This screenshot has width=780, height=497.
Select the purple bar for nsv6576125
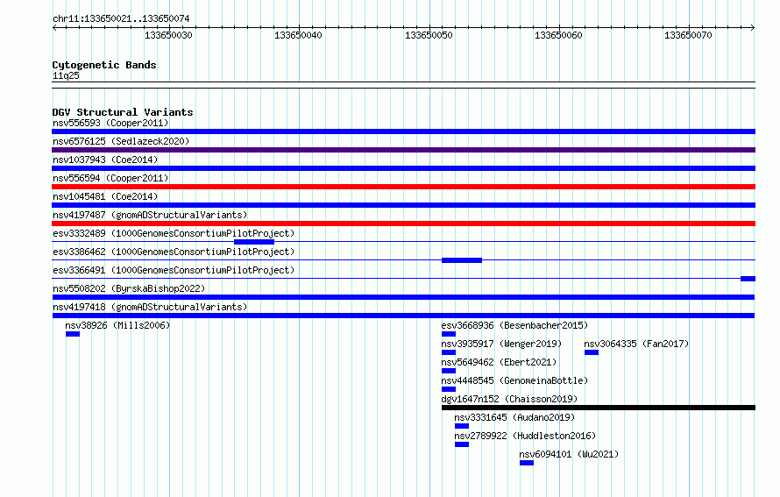(x=403, y=150)
